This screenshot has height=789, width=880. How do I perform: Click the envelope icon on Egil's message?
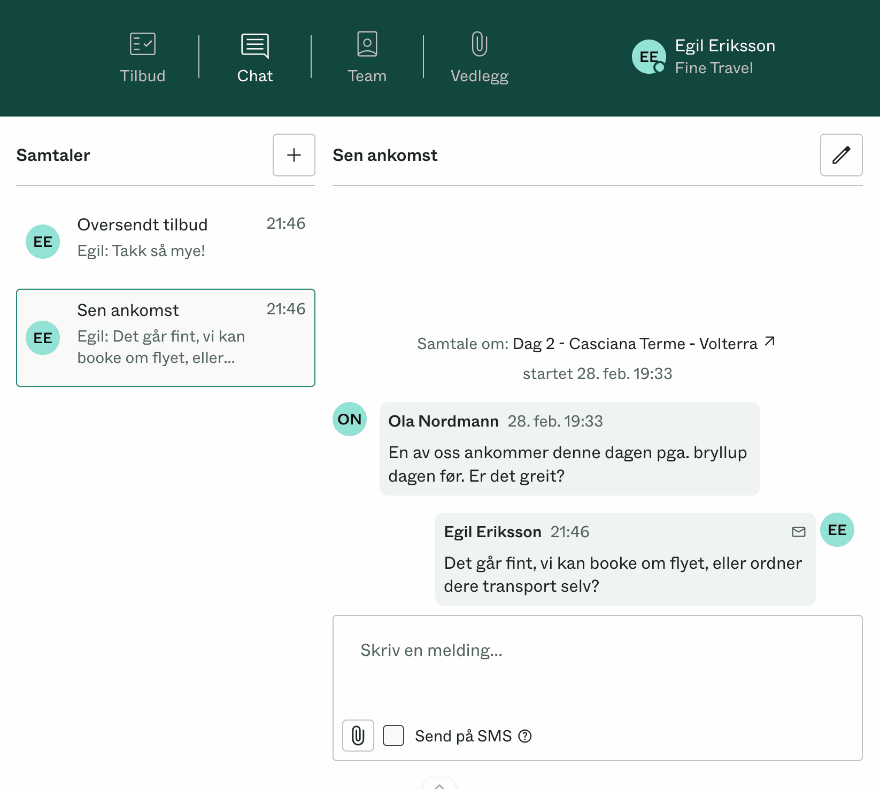point(798,532)
